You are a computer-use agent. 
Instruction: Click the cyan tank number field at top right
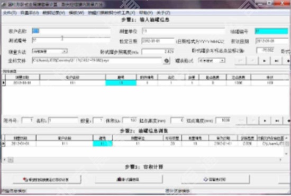click(271, 31)
